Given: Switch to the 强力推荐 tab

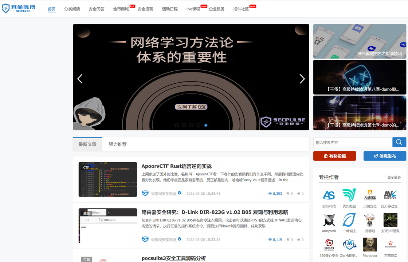Looking at the screenshot, I should coord(118,144).
